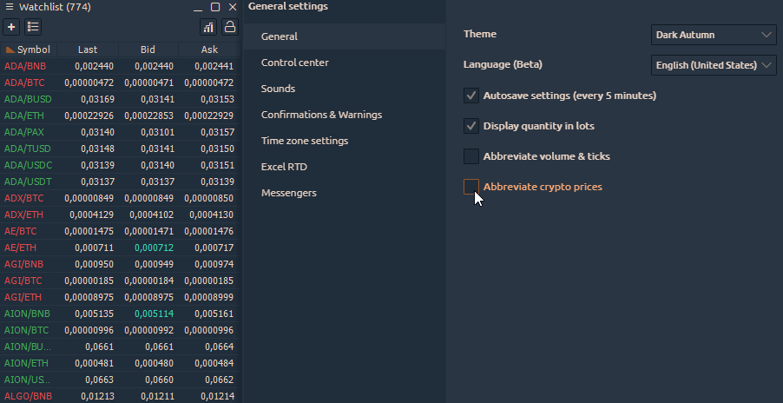
Task: Toggle the Watchlist lock icon
Action: (230, 27)
